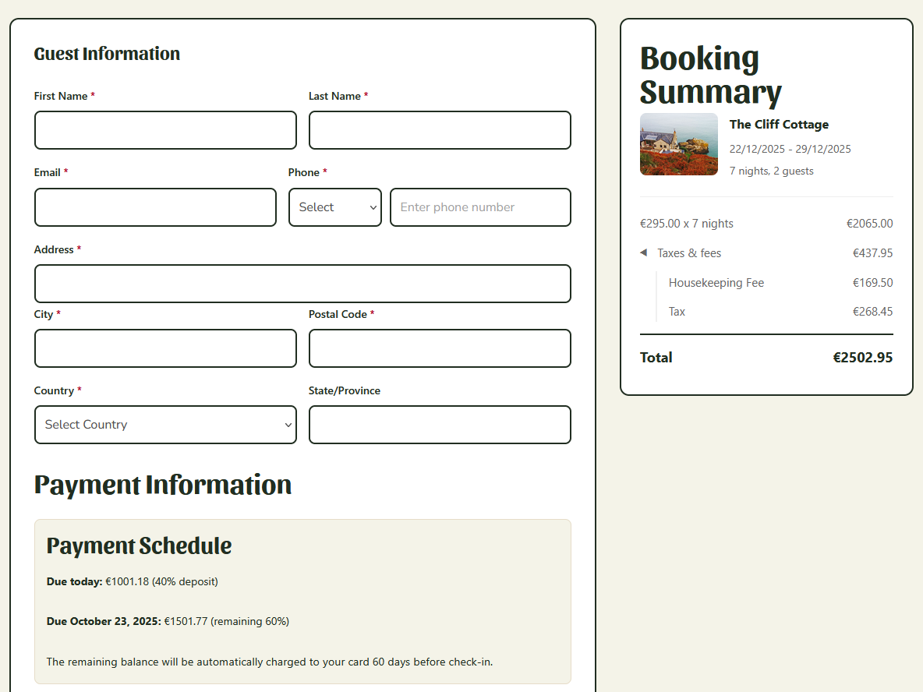Screen dimensions: 923x692
Task: Click the Guest Information section heading
Action: click(x=107, y=54)
